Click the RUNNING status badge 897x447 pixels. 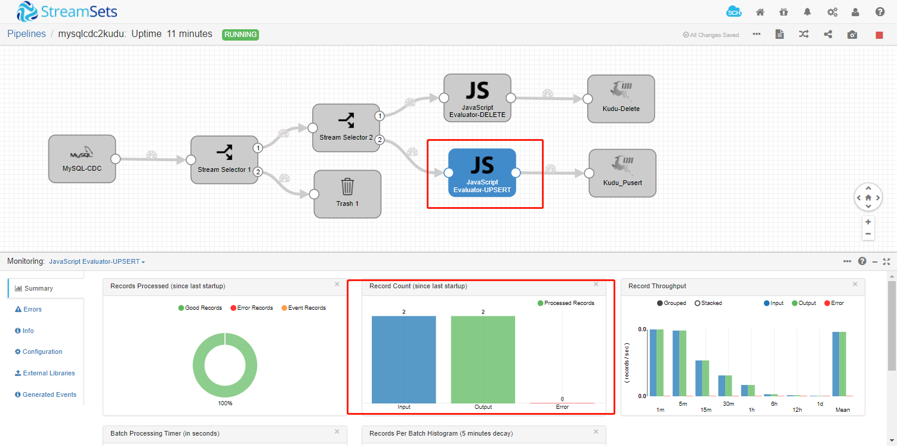(x=241, y=35)
